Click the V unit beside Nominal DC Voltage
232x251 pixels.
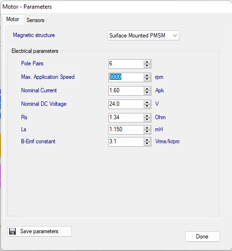[x=157, y=104]
